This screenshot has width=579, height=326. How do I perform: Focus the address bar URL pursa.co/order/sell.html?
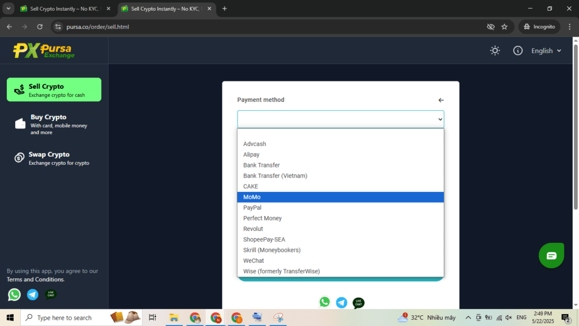(97, 27)
